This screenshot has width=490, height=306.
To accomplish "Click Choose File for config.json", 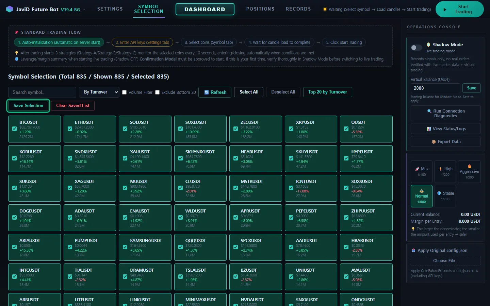I will (x=446, y=261).
